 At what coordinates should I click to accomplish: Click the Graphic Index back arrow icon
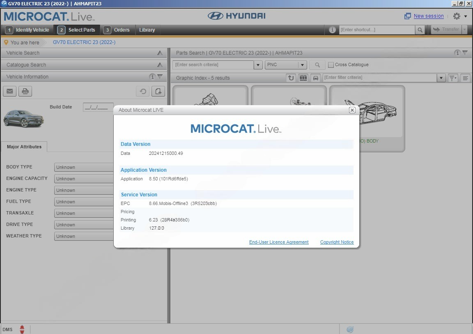coord(291,78)
